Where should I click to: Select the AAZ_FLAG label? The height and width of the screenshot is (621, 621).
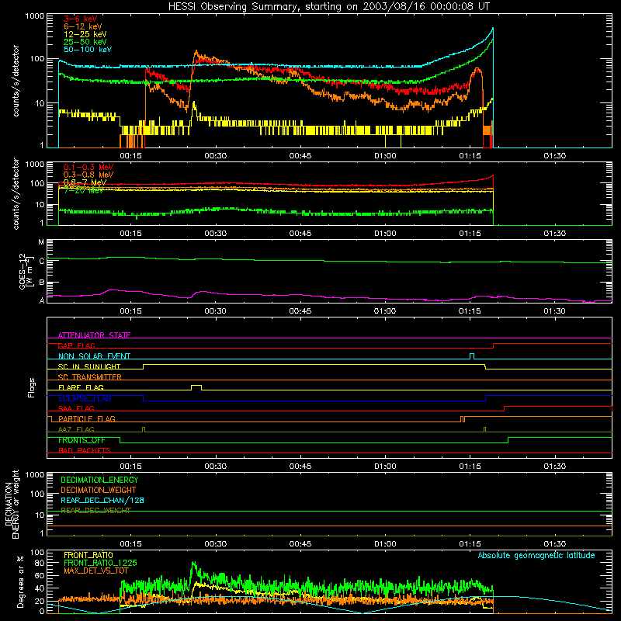76,429
